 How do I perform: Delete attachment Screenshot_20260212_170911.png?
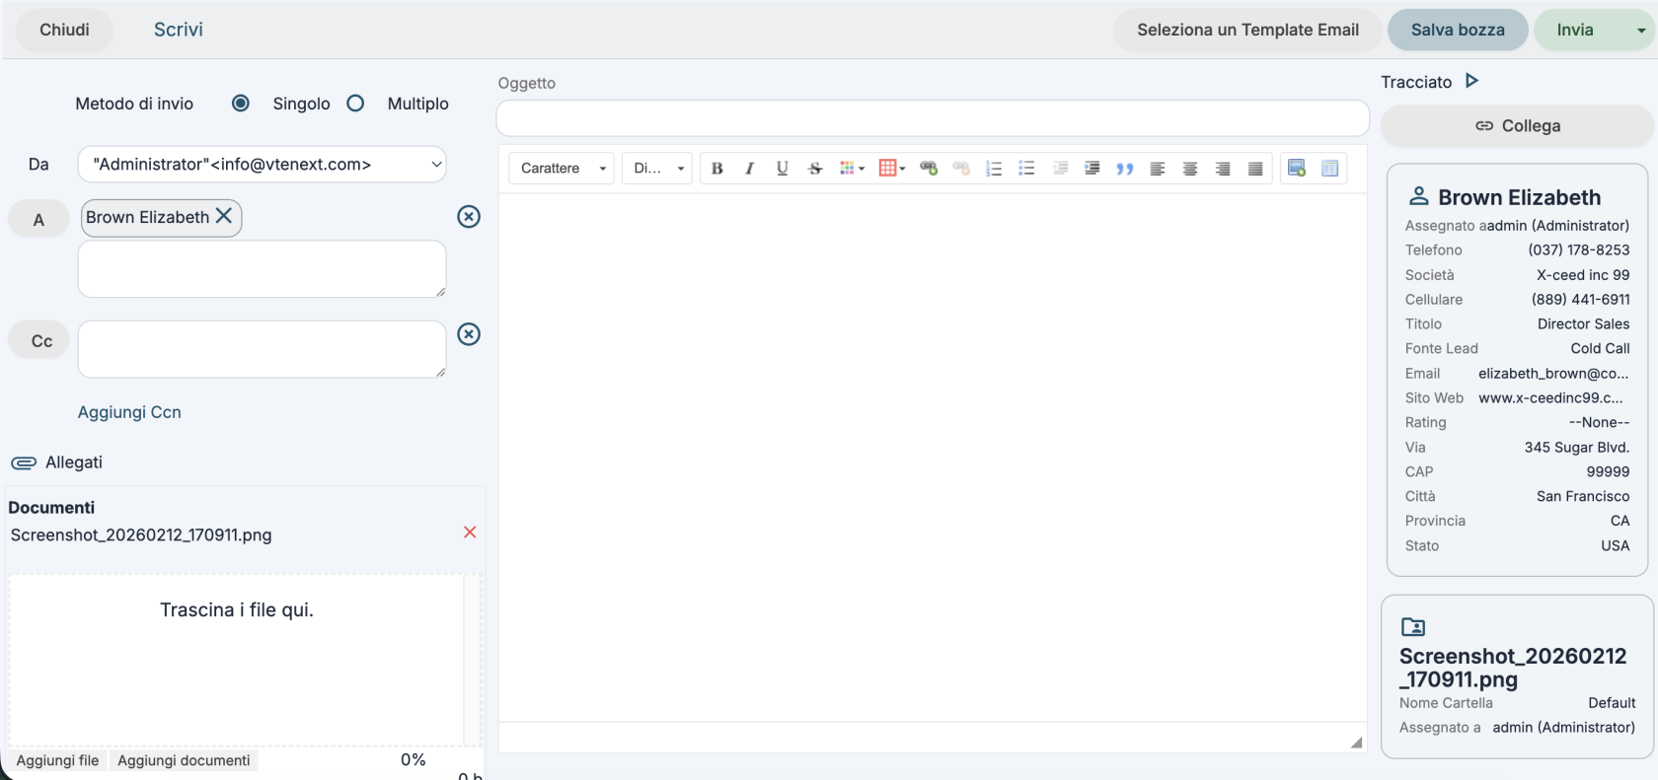coord(470,532)
